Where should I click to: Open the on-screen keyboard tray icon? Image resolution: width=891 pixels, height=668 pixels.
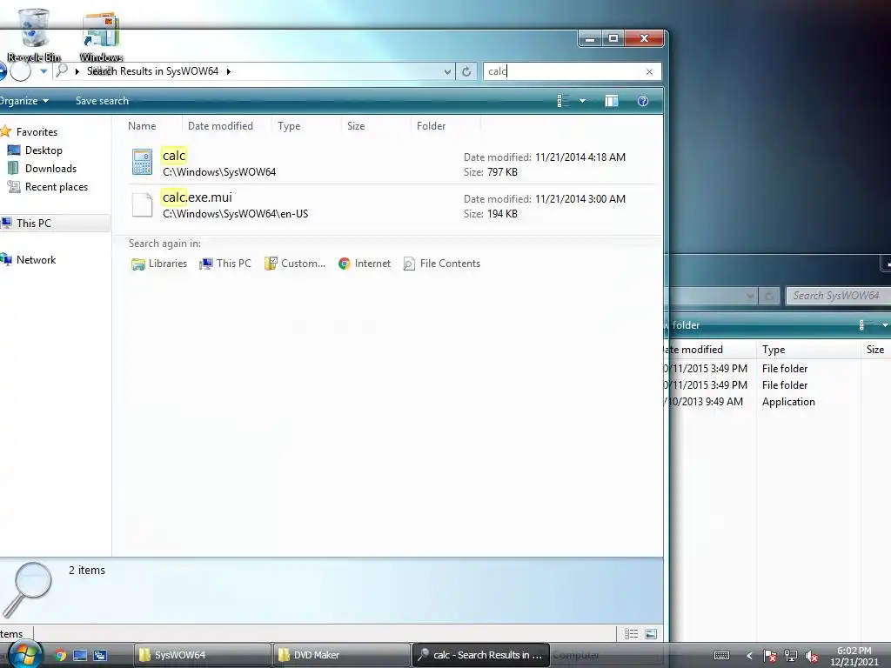[721, 656]
